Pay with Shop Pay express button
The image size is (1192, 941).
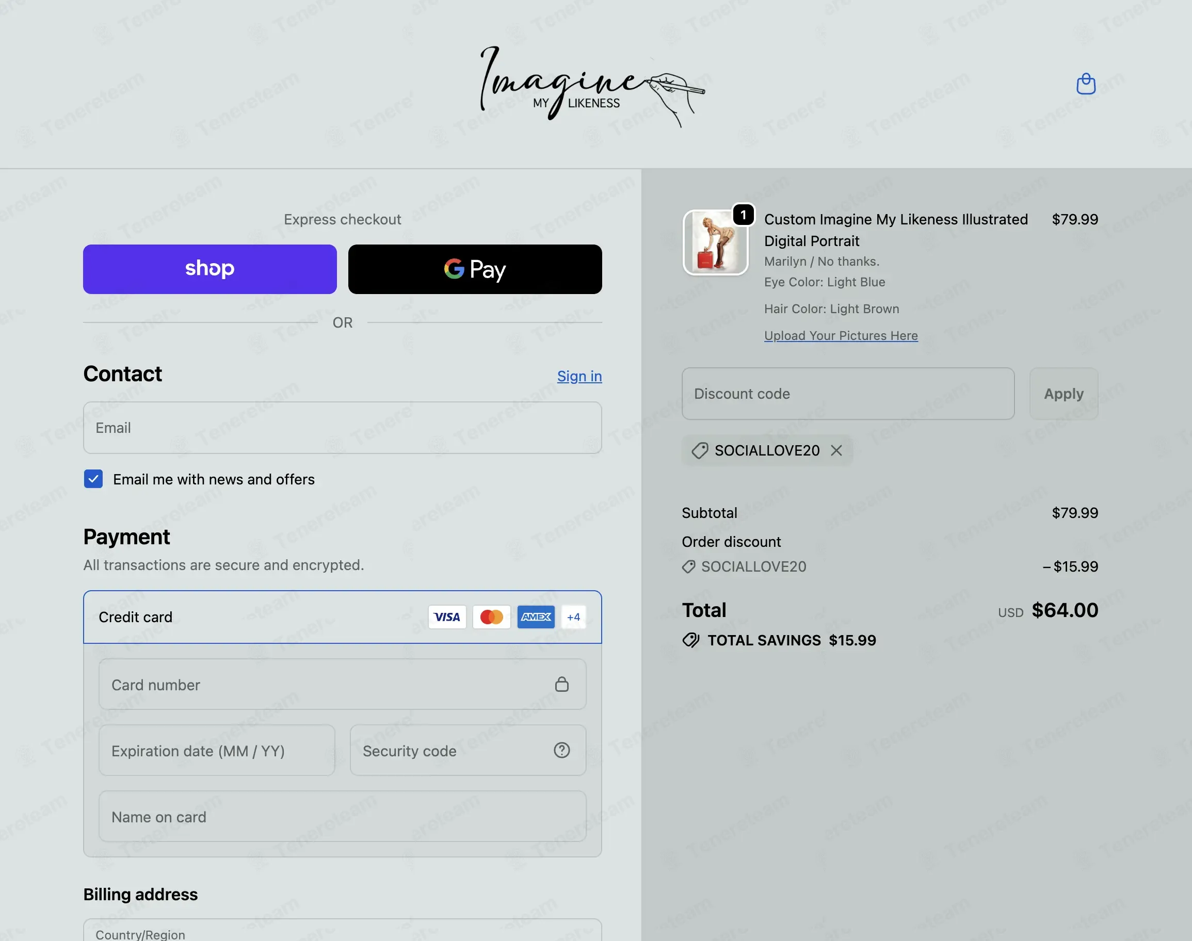(210, 269)
